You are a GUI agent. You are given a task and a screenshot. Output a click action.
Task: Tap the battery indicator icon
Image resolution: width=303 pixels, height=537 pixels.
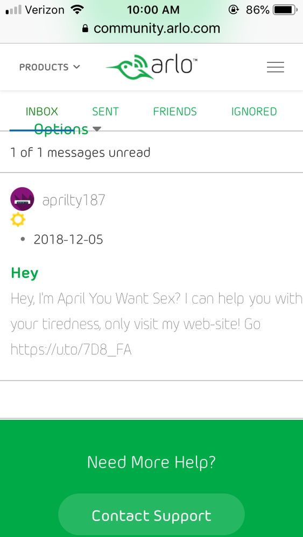(285, 10)
